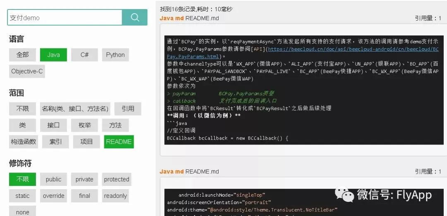Image resolution: width=447 pixels, height=216 pixels.
Task: Select the private modifier filter
Action: pos(84,179)
